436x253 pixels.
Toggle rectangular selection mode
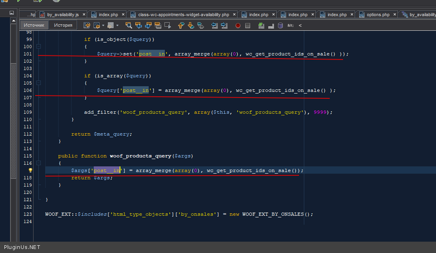point(167,26)
